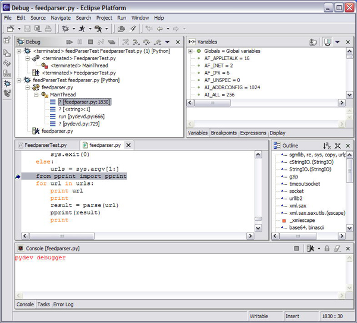Click the Terminate square in Debug view
This screenshot has height=323, width=357.
(90, 42)
